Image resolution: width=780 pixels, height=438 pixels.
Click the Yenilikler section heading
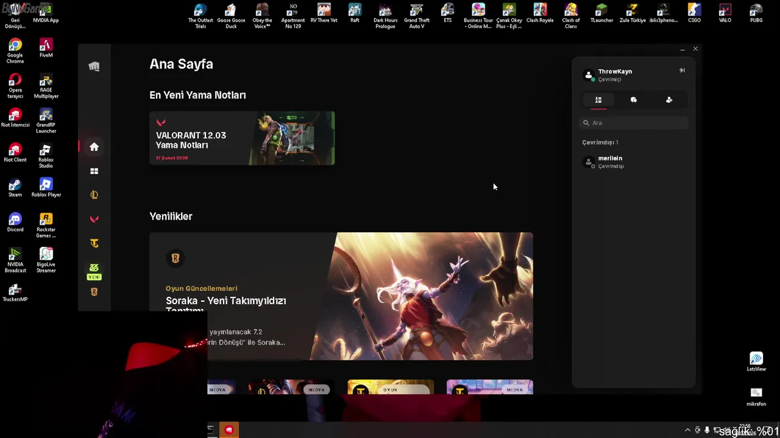click(x=171, y=216)
